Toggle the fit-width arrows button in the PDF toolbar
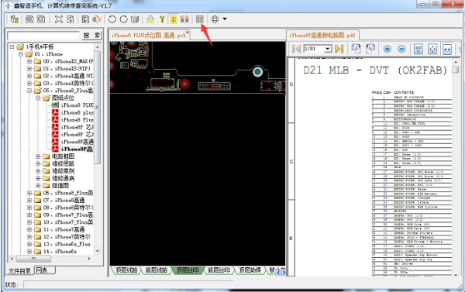 coord(447,49)
